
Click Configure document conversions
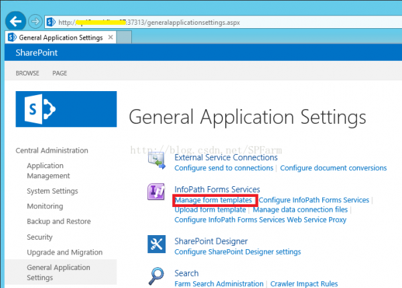click(333, 168)
